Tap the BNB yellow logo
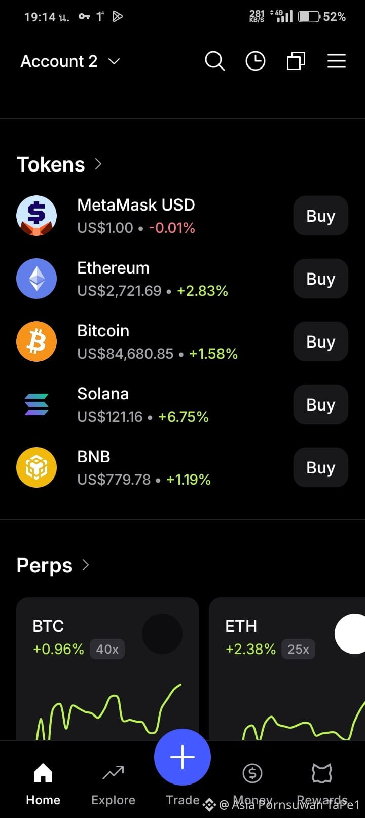The width and height of the screenshot is (365, 818). point(36,467)
